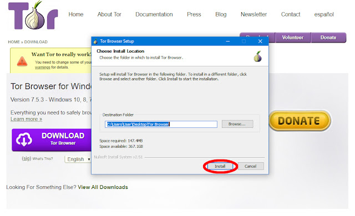355x216 pixels.
Task: Click the warning triangle icon in yellow notice
Action: (x=22, y=61)
